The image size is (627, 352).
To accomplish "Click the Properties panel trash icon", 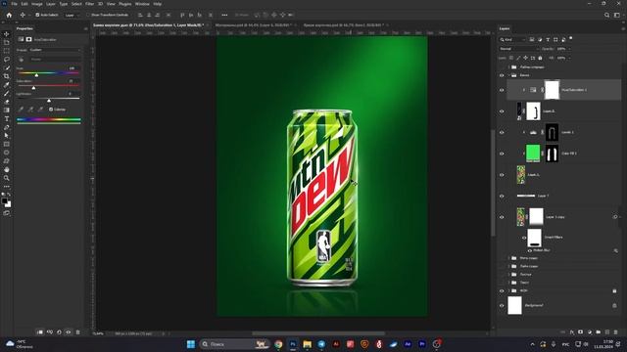I will (78, 332).
